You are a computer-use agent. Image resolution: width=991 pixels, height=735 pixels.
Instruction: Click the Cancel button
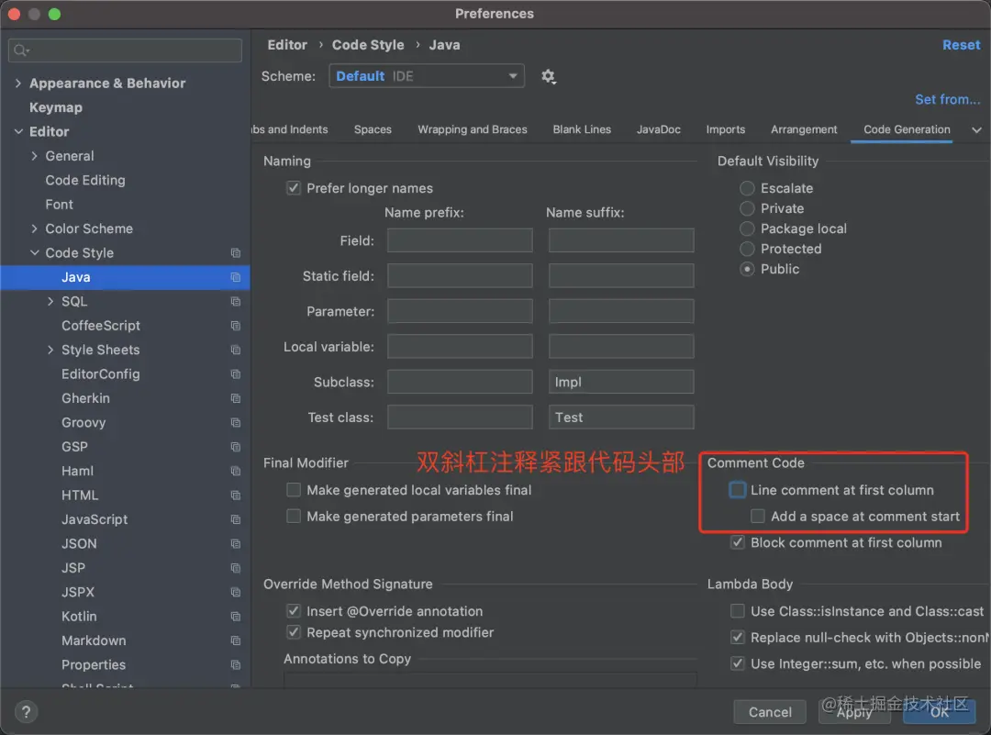click(x=770, y=712)
